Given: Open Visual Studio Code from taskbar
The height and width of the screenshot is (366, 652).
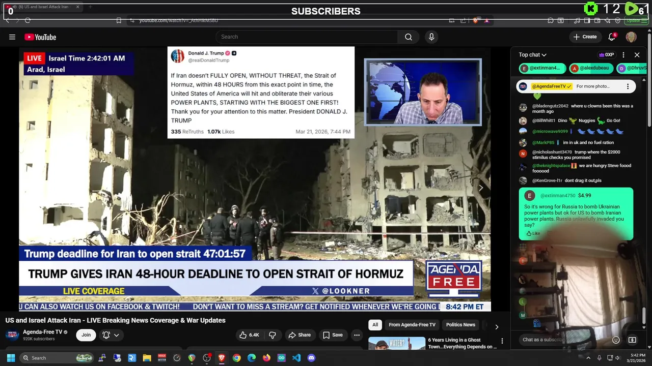Looking at the screenshot, I should [296, 358].
